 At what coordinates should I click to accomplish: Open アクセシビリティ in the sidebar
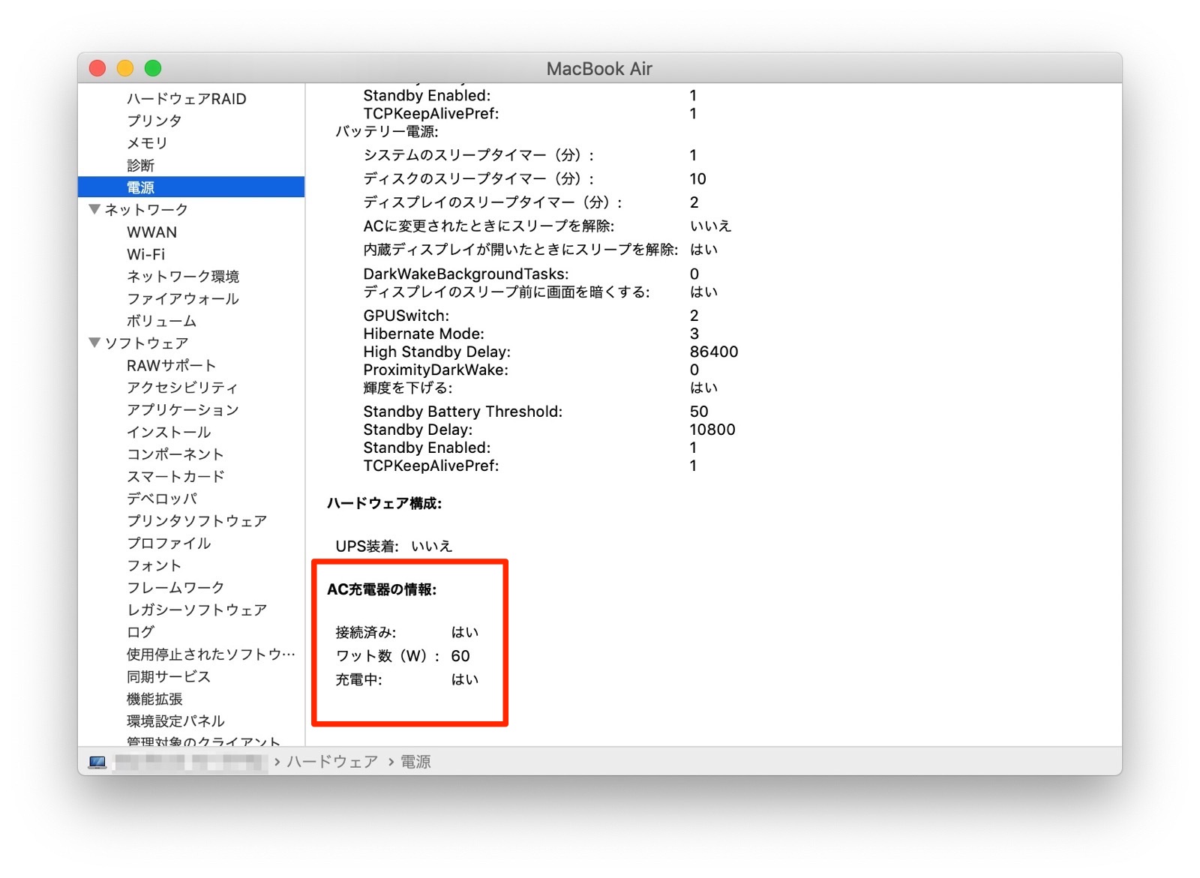[x=182, y=388]
